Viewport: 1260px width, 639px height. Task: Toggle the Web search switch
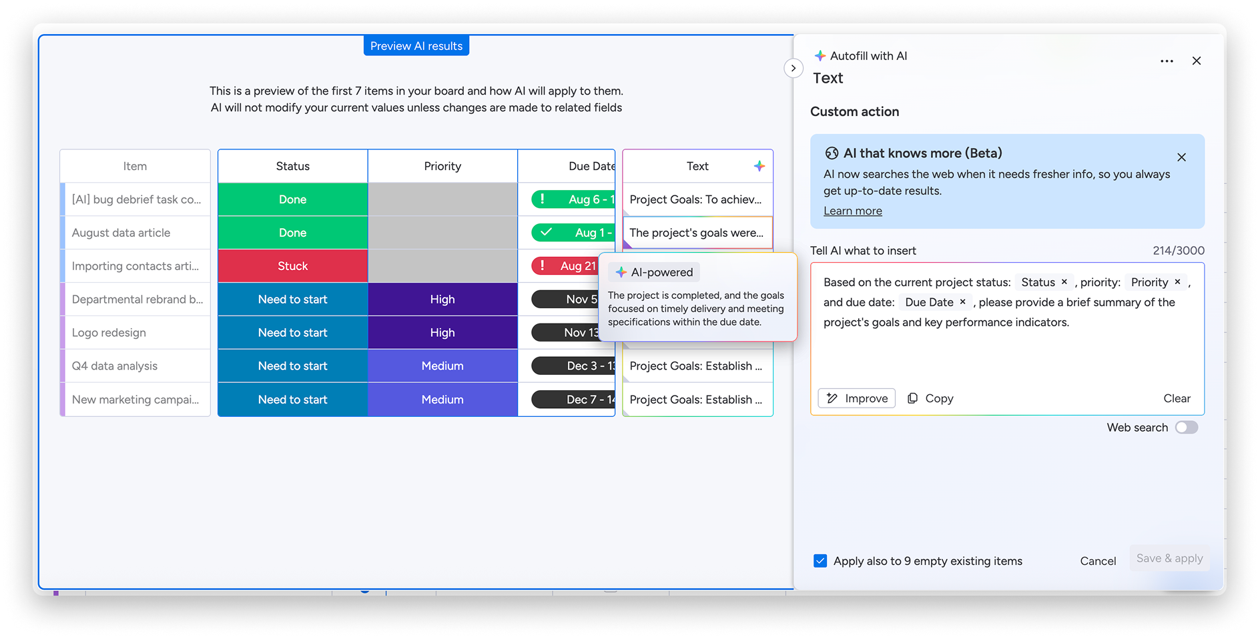click(x=1187, y=428)
